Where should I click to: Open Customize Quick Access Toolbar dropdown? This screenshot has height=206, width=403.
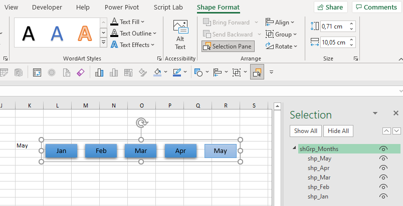pyautogui.click(x=271, y=72)
